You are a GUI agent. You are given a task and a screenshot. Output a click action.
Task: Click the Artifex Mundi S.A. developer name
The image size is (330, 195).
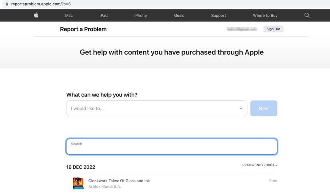104,187
